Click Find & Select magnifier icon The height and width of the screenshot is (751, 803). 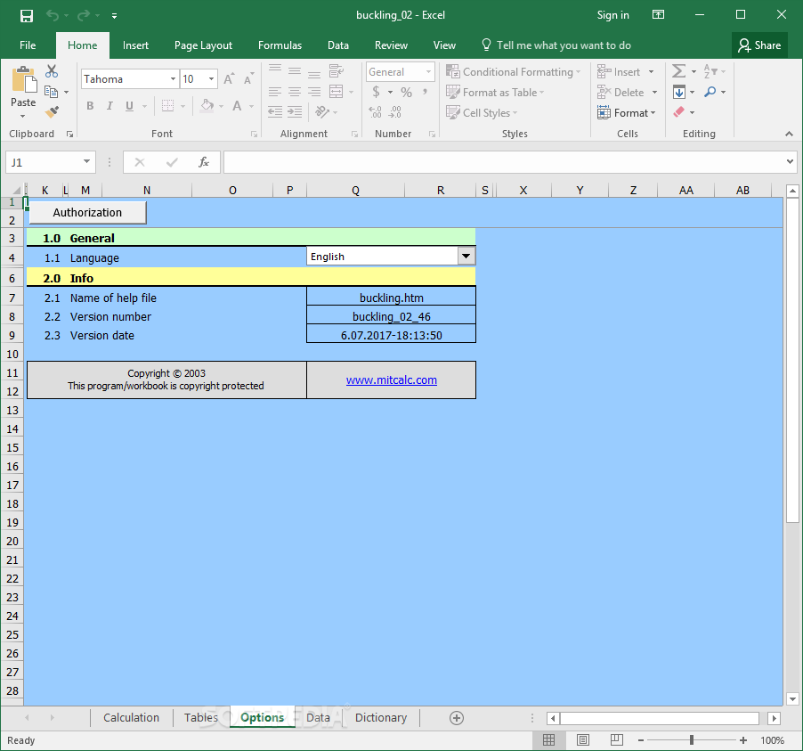[x=710, y=92]
